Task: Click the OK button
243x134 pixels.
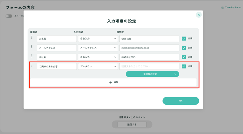Action: pyautogui.click(x=181, y=101)
